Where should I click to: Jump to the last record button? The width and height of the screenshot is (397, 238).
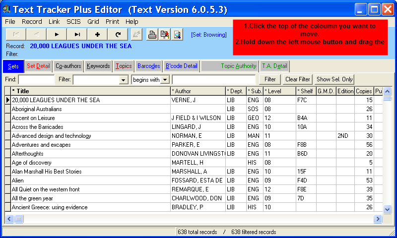(77, 34)
